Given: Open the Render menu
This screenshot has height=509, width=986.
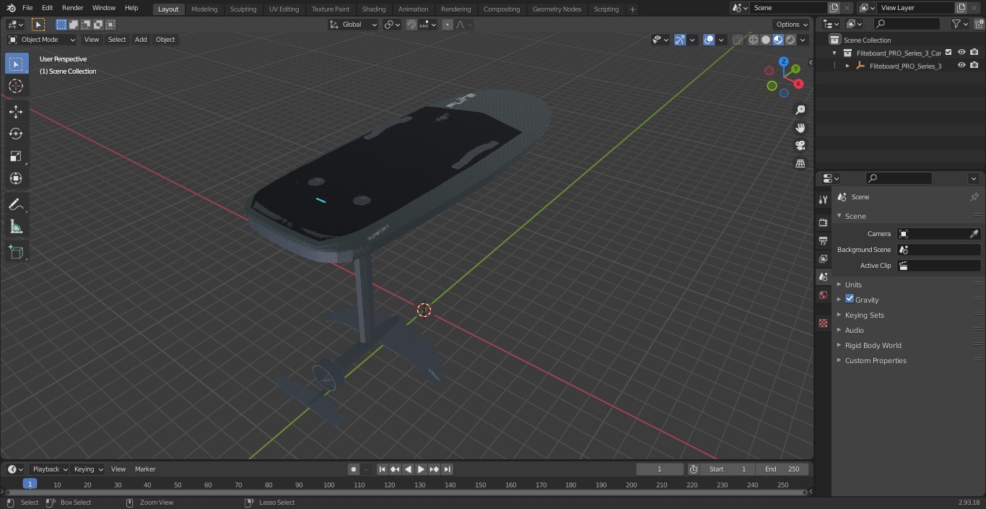Looking at the screenshot, I should coord(72,8).
